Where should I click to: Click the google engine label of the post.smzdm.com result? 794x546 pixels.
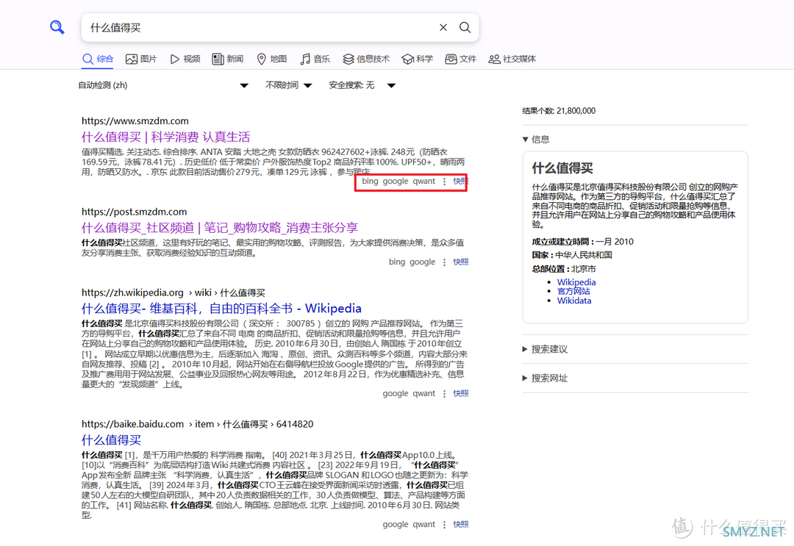[422, 262]
